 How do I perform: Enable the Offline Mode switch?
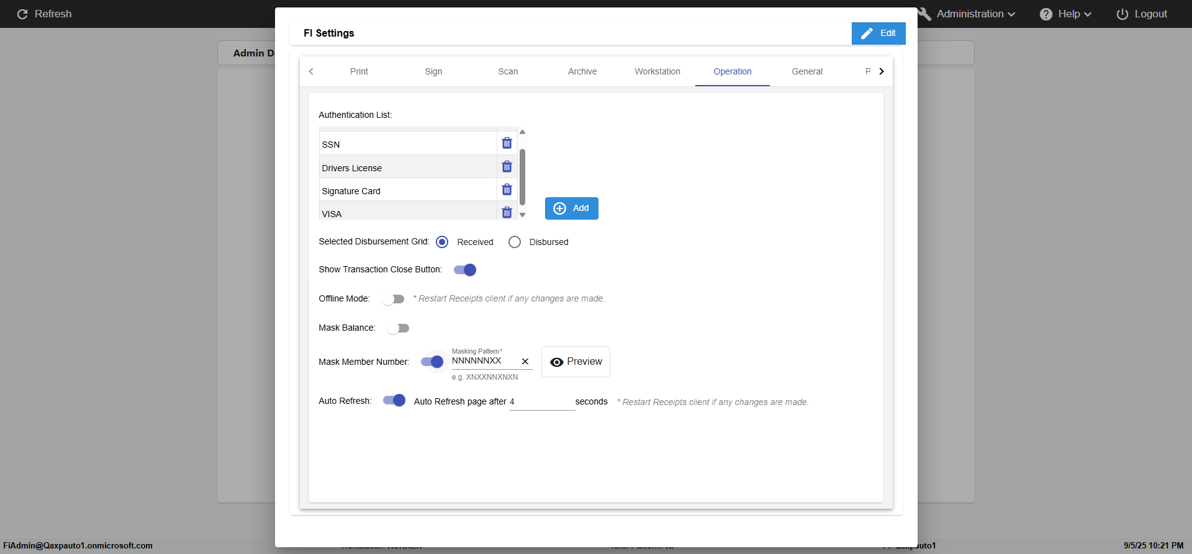click(x=393, y=299)
